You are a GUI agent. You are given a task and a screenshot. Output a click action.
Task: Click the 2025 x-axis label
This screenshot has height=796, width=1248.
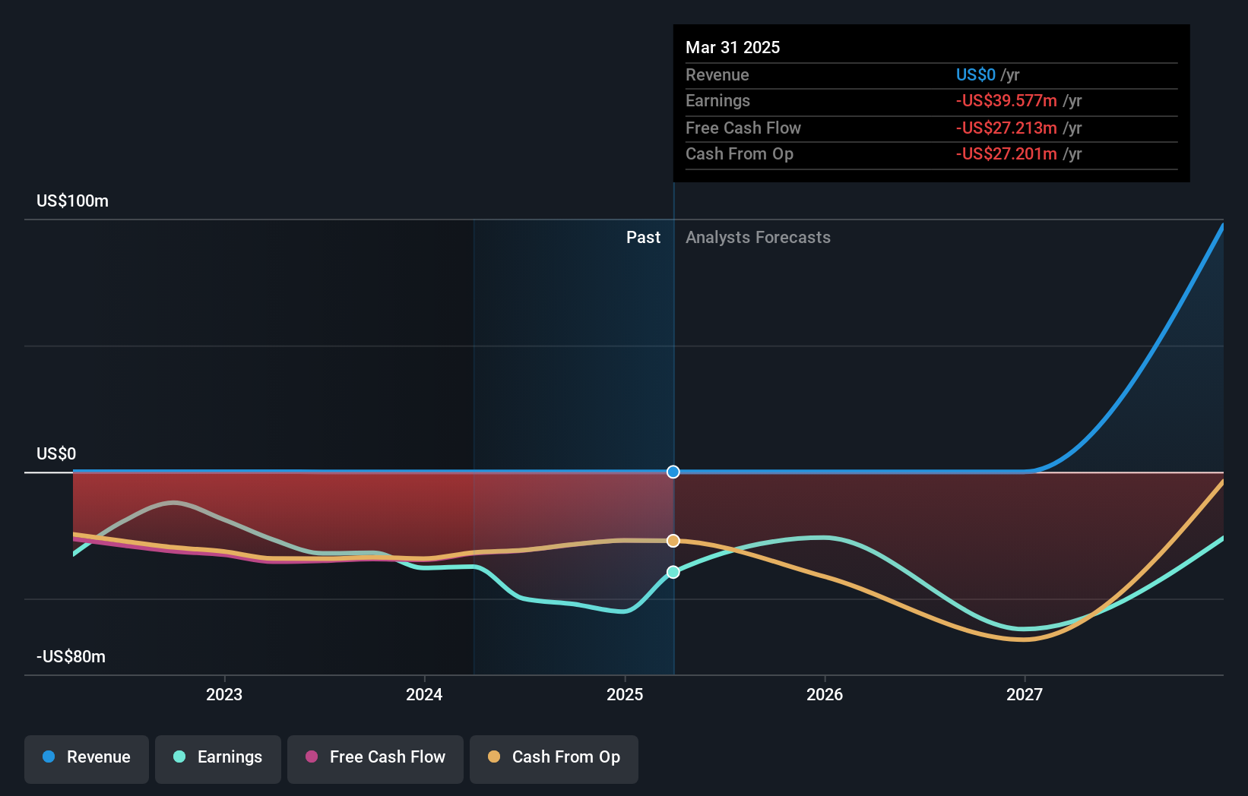click(x=625, y=694)
